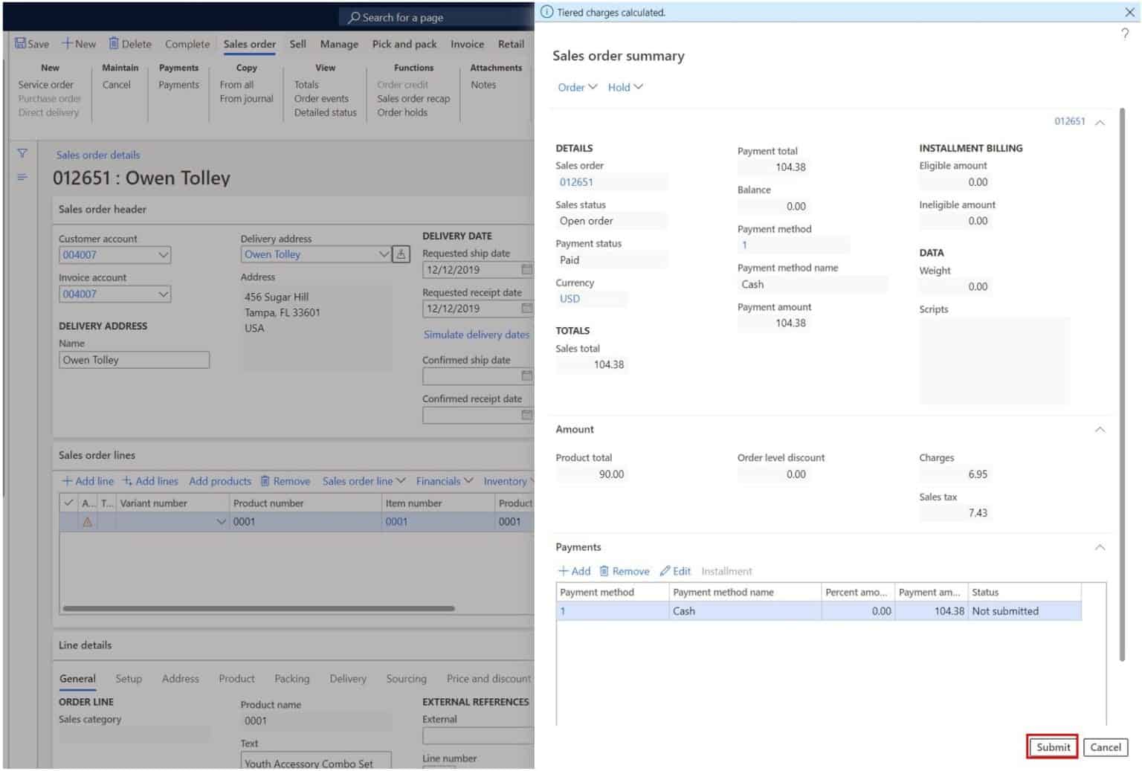
Task: Expand the Order menu in summary
Action: pos(578,87)
